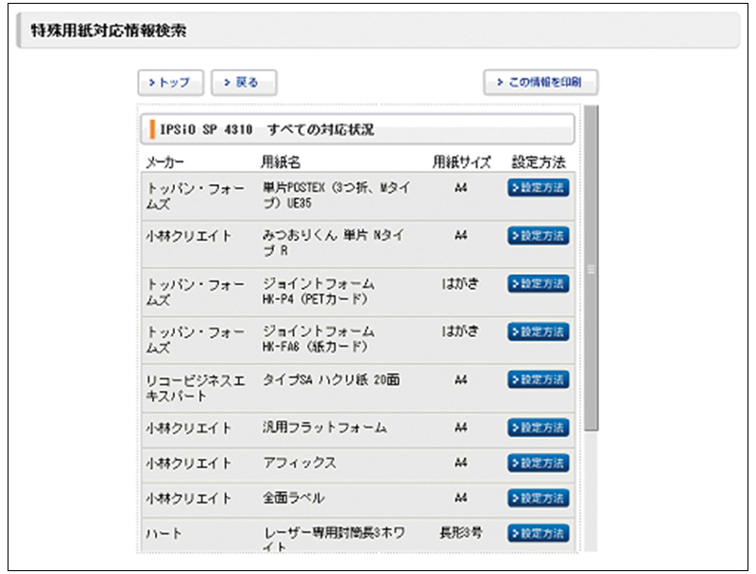Click the list's vertical scrollbar thumb
756x574 pixels.
(x=591, y=269)
